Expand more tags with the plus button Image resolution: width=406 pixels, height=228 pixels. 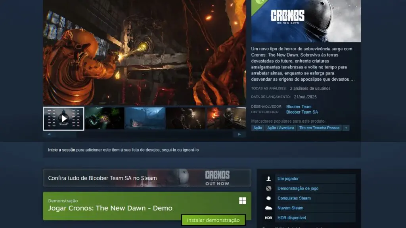click(346, 128)
